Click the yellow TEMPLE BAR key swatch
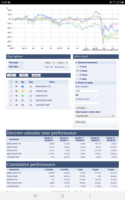 point(22,91)
